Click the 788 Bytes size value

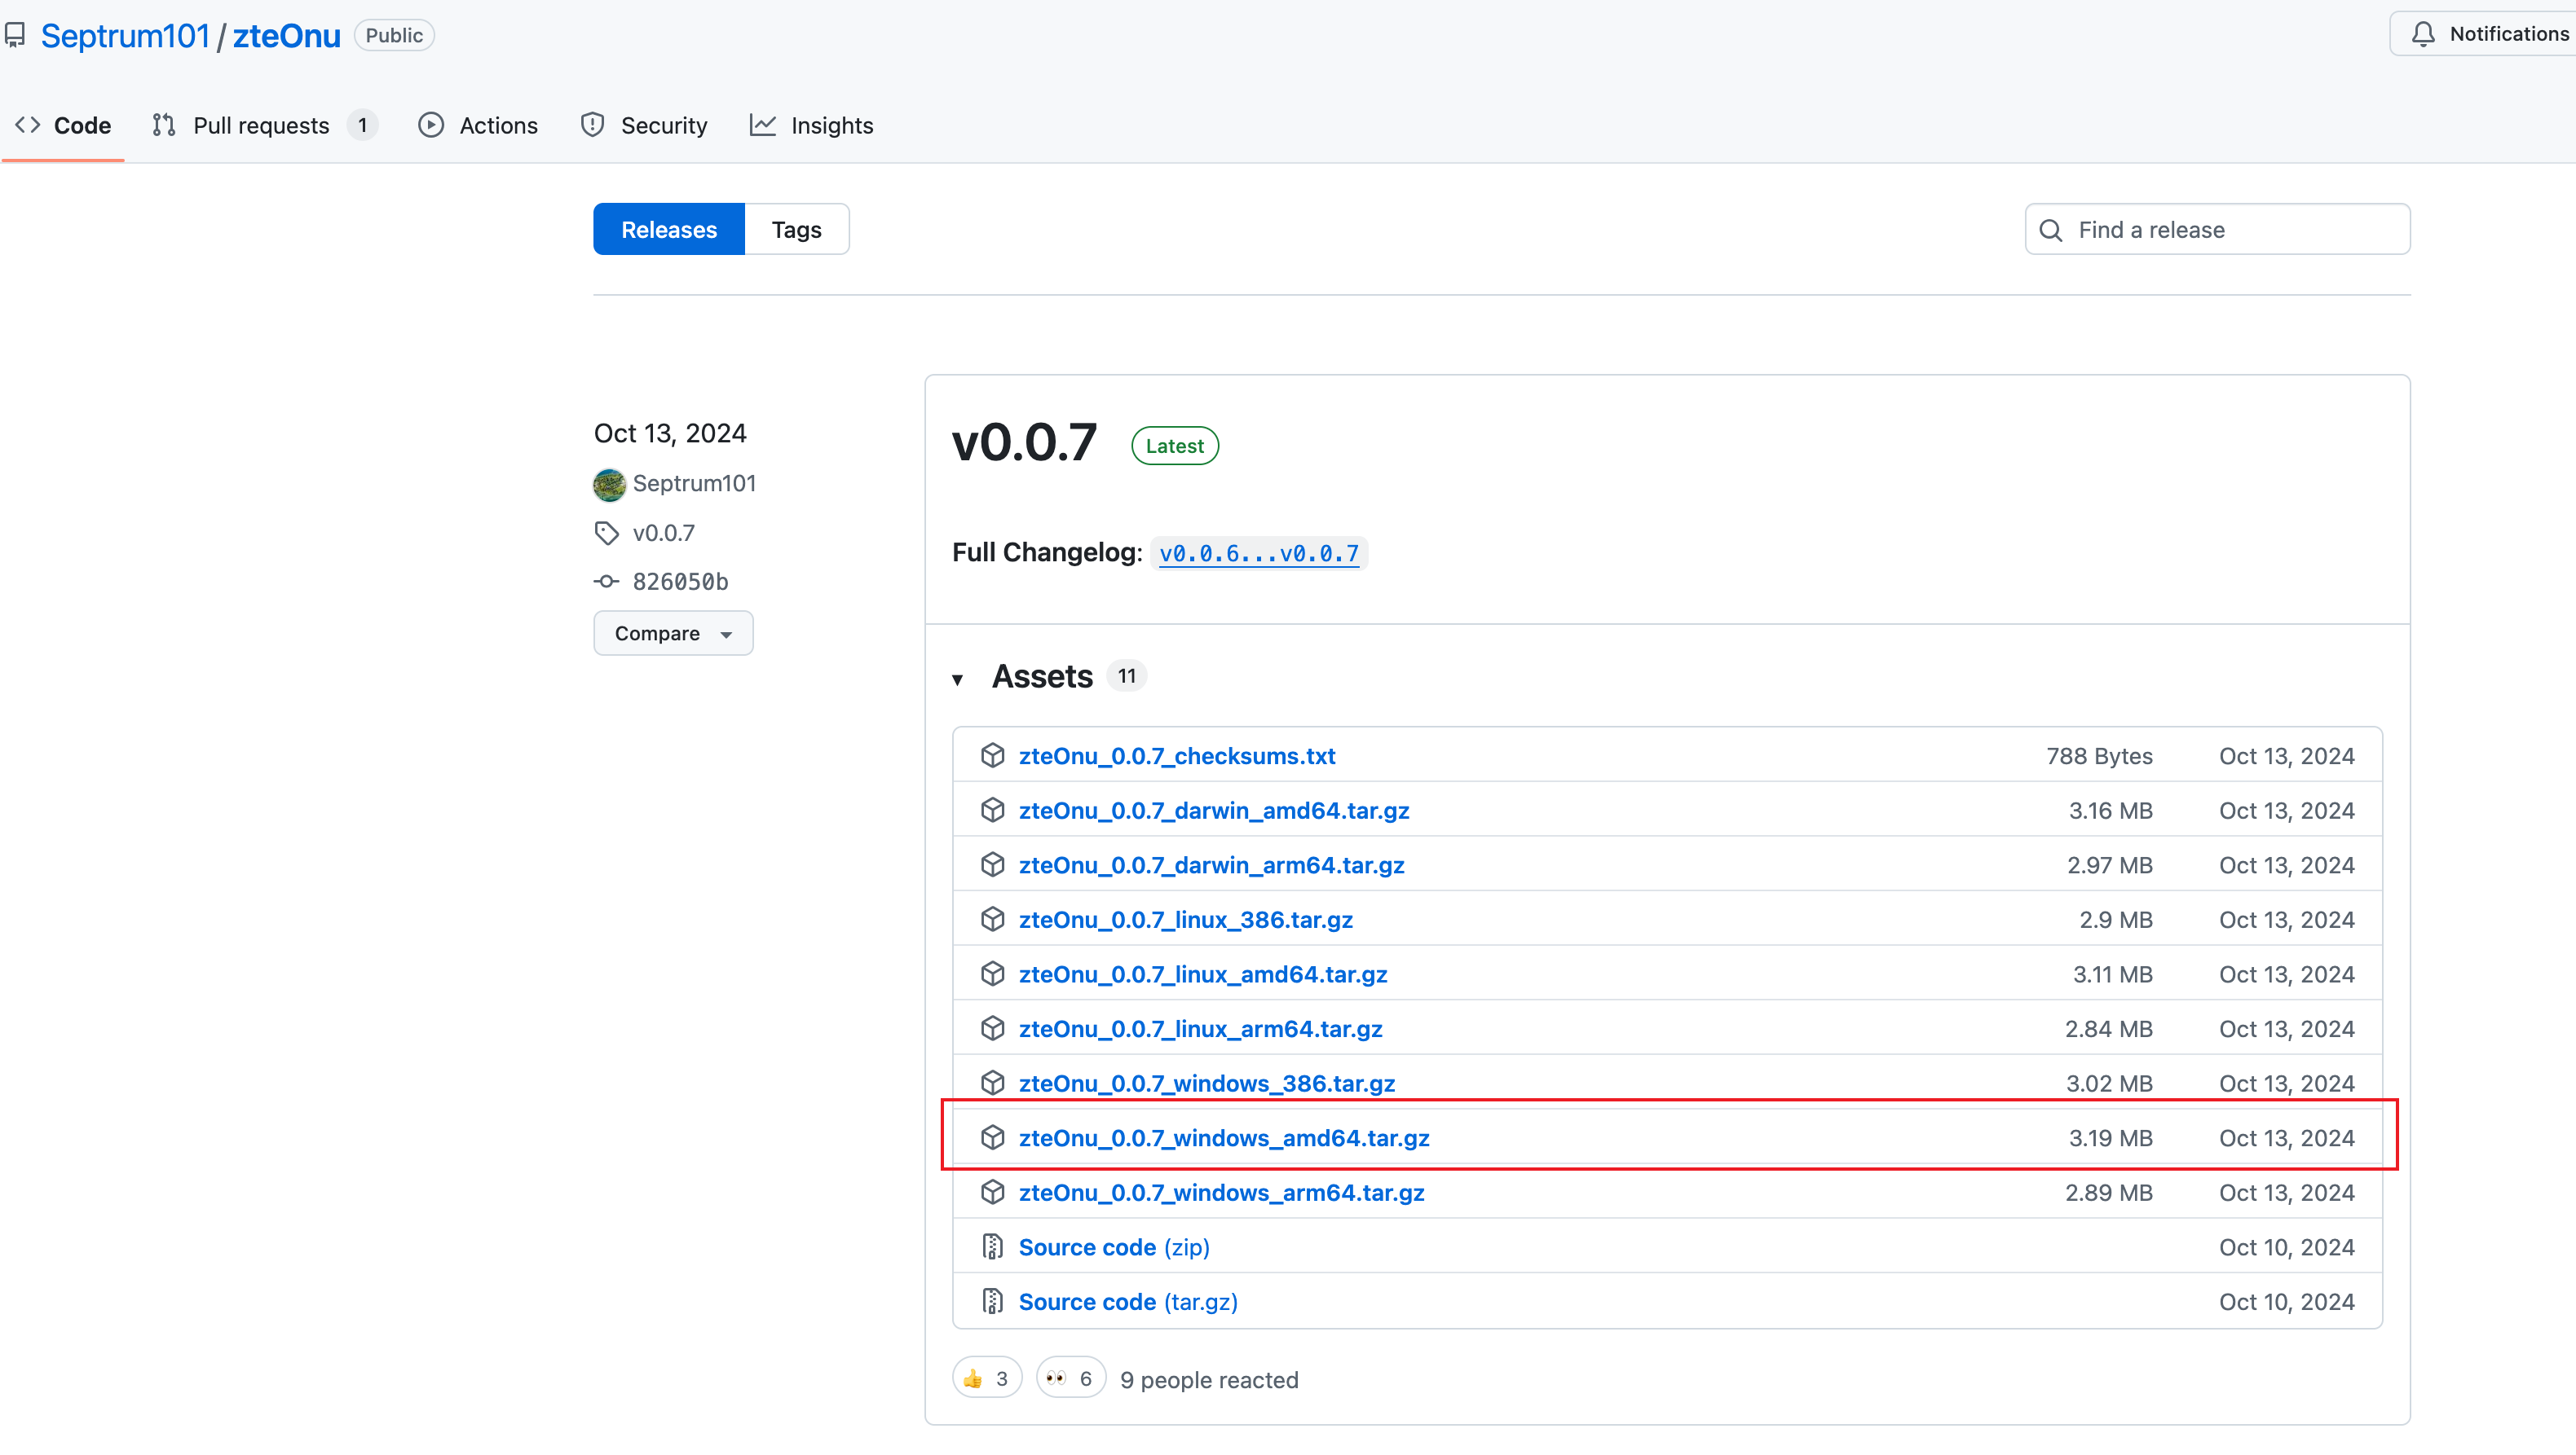tap(2099, 757)
